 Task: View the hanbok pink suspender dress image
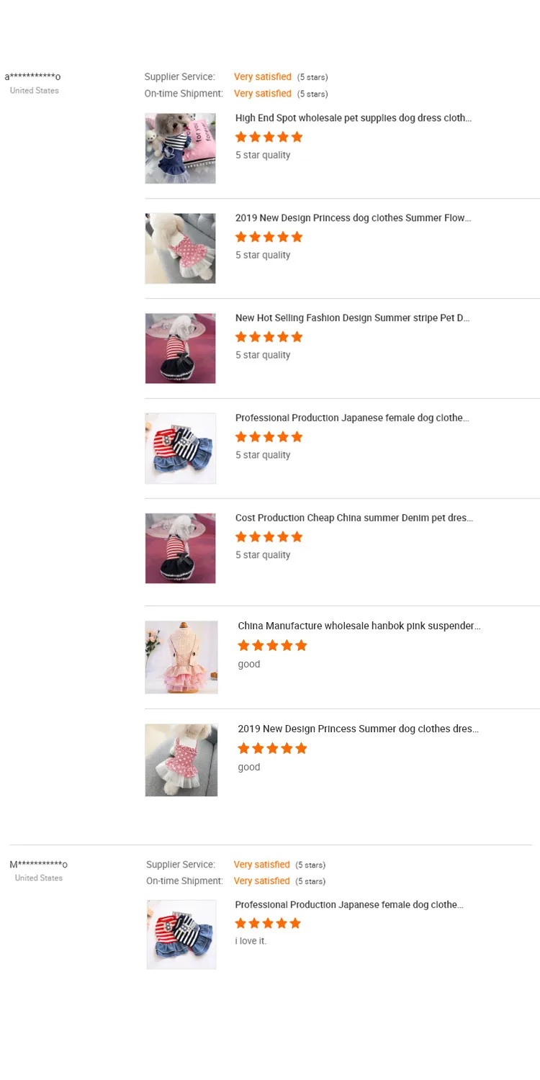click(x=181, y=657)
